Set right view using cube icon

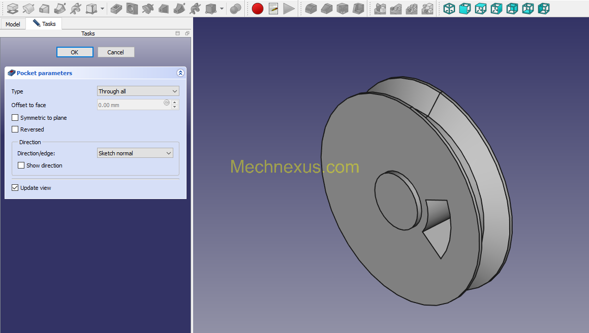(x=497, y=8)
